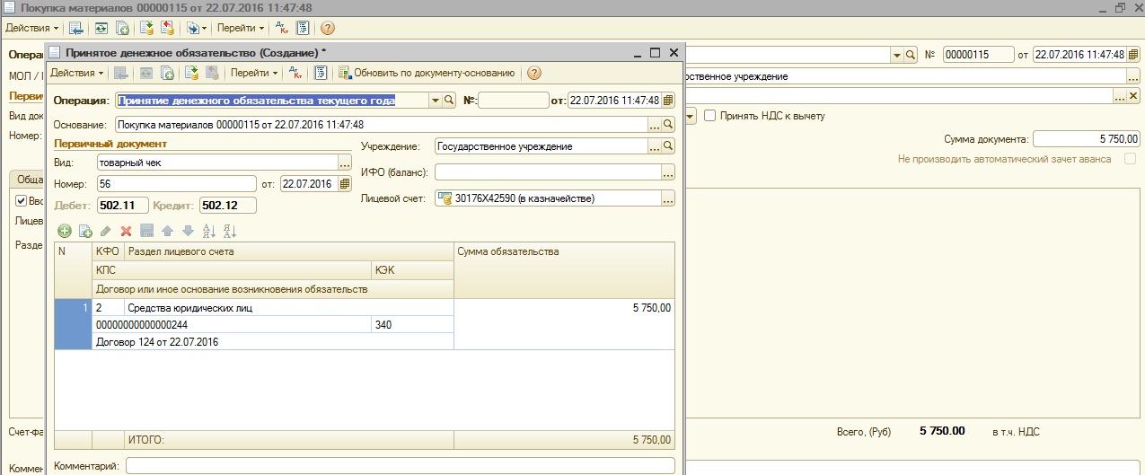The height and width of the screenshot is (475, 1145).
Task: Click the find-in-list icon in the Покупка материалов toolbar
Action: (x=76, y=29)
